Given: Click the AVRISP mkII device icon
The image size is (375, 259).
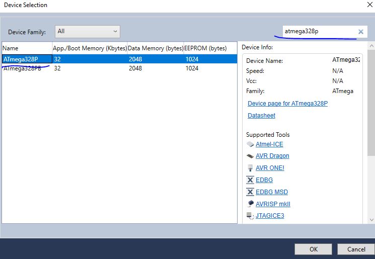Looking at the screenshot, I should point(250,204).
